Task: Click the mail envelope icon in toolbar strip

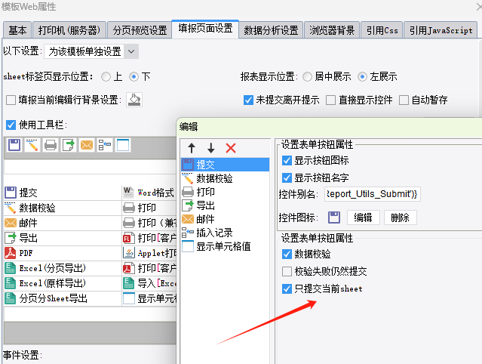Action: tap(86, 145)
